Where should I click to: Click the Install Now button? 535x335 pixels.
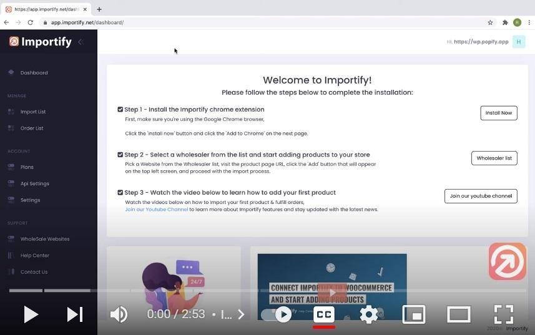499,113
